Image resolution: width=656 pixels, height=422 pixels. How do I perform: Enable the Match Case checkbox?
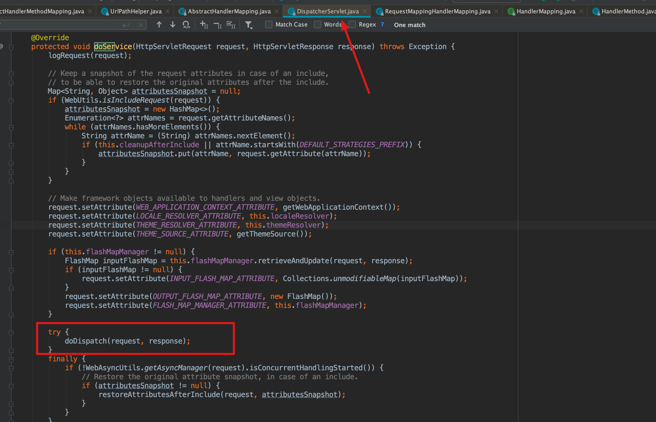268,25
